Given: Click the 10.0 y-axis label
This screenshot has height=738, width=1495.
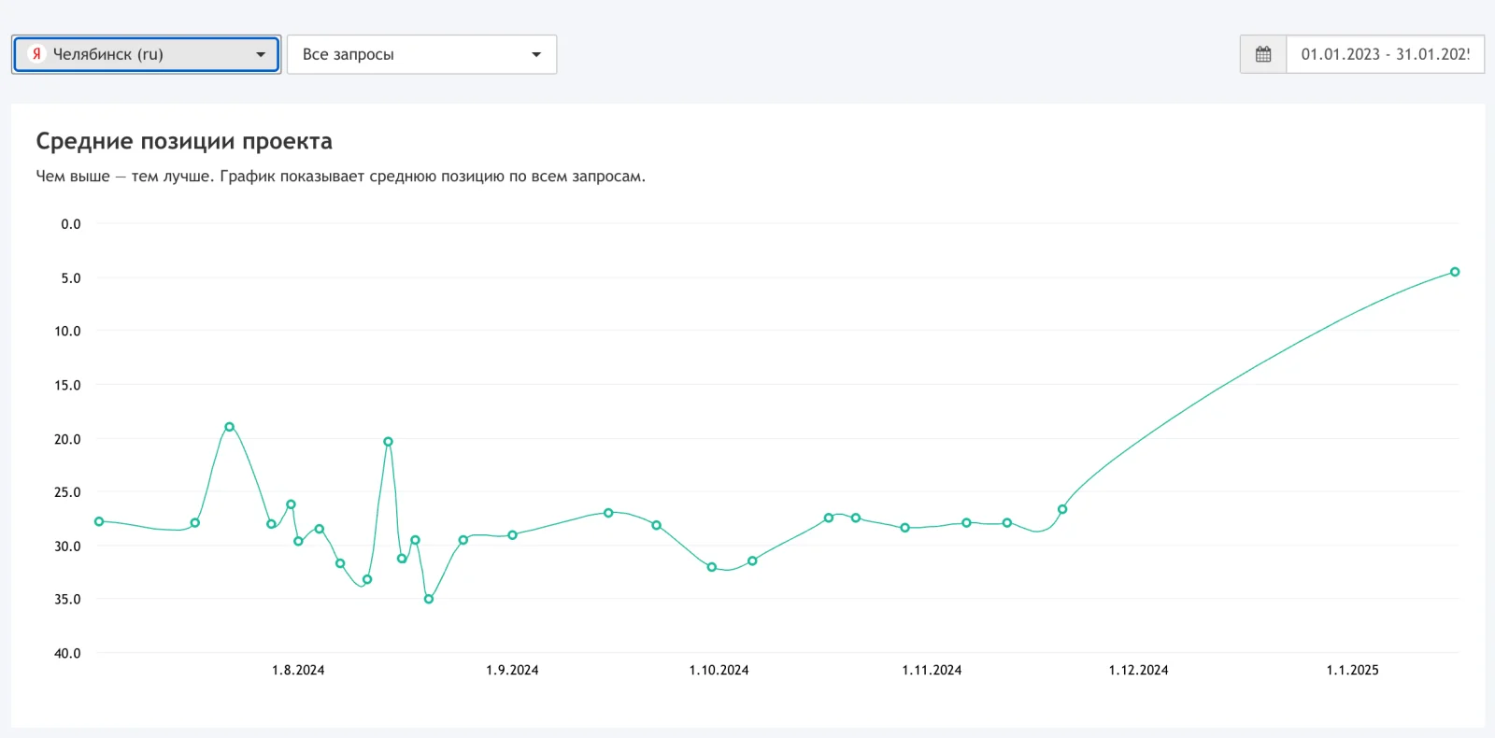Looking at the screenshot, I should click(67, 332).
